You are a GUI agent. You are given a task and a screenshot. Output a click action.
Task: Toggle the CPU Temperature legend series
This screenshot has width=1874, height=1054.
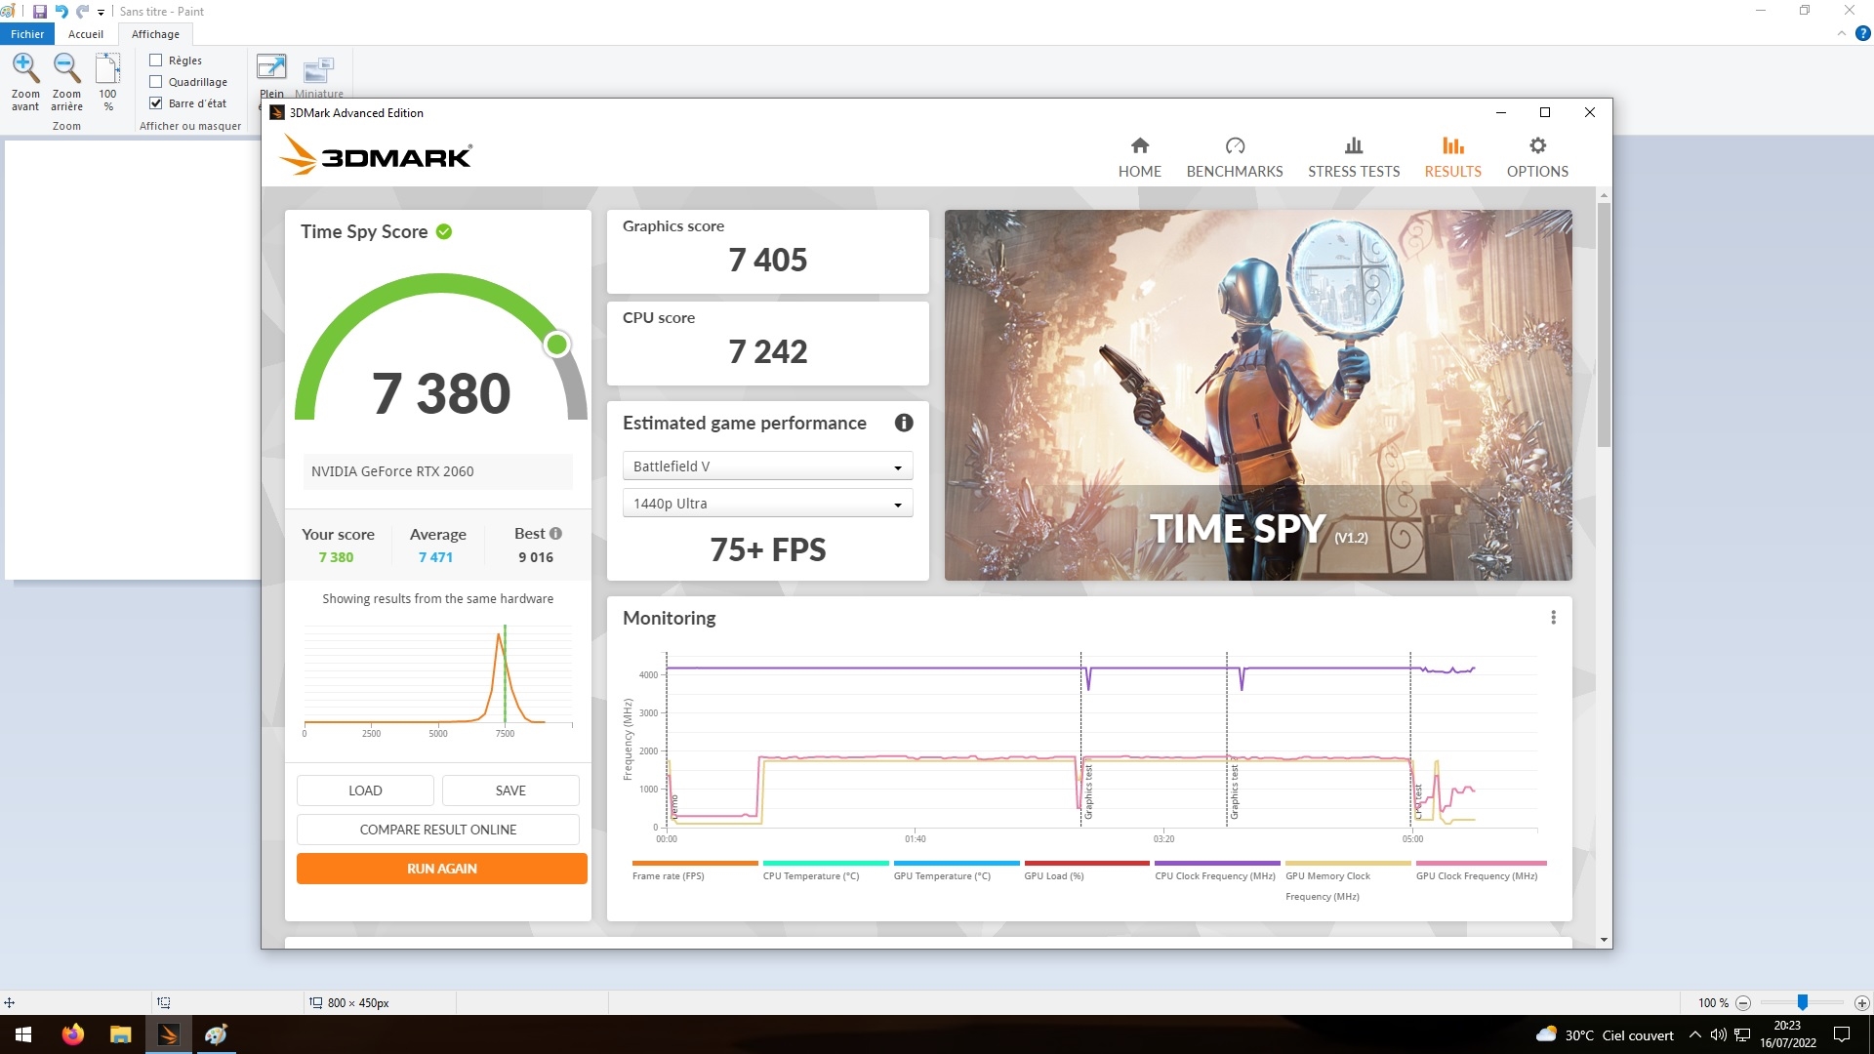click(x=825, y=871)
